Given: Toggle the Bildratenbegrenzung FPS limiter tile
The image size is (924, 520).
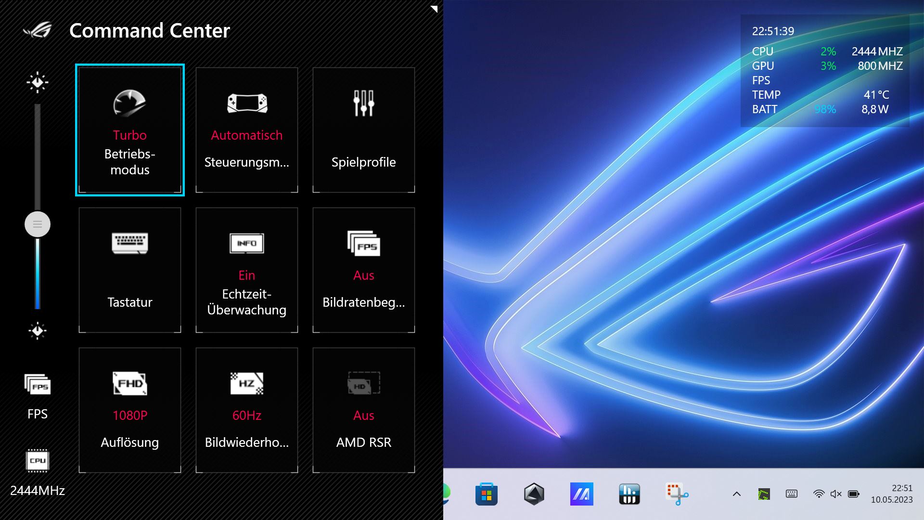Looking at the screenshot, I should [364, 270].
